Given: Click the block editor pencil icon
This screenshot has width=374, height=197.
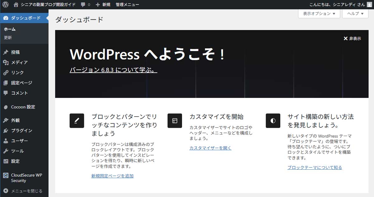Looking at the screenshot, I should 77,121.
